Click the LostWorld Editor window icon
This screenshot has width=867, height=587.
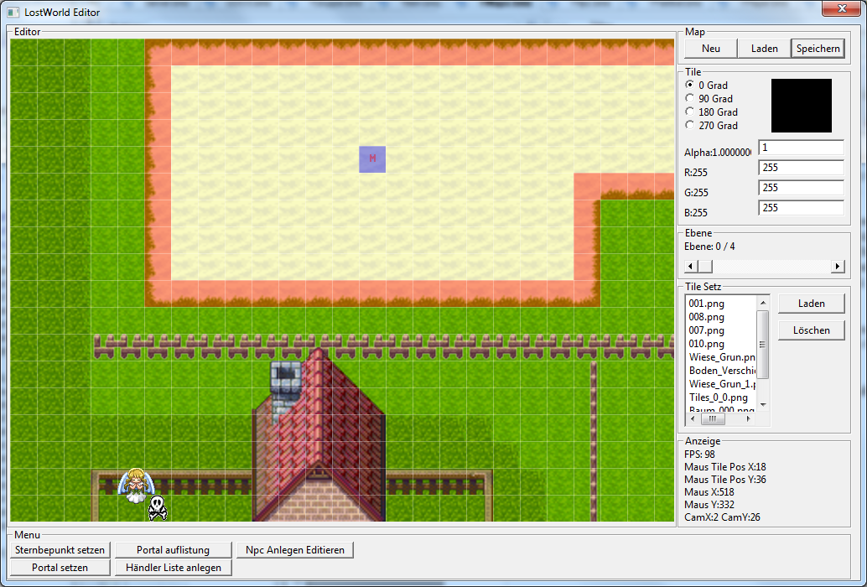point(13,13)
